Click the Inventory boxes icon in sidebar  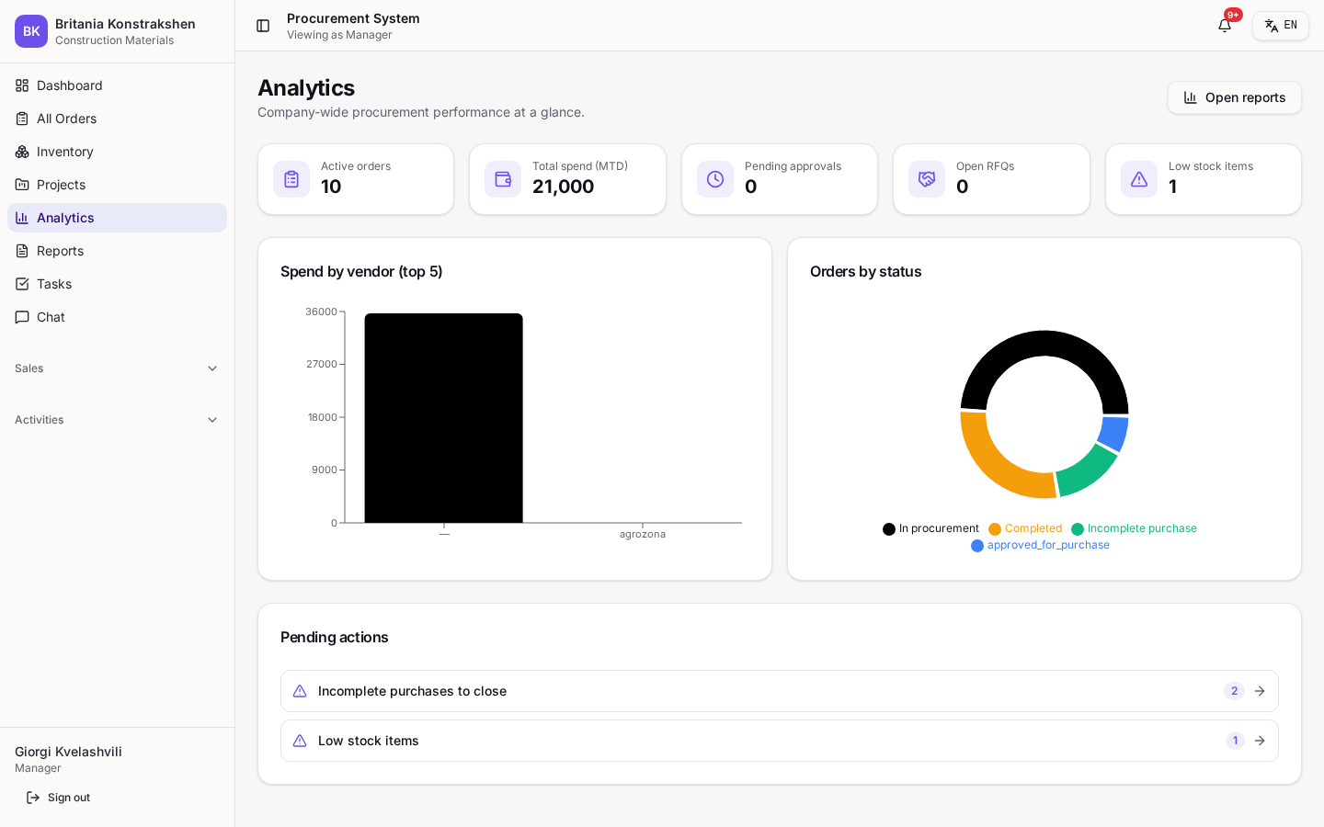pyautogui.click(x=22, y=152)
